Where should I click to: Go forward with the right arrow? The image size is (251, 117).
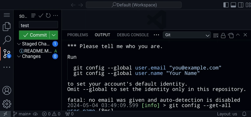[x=81, y=5]
